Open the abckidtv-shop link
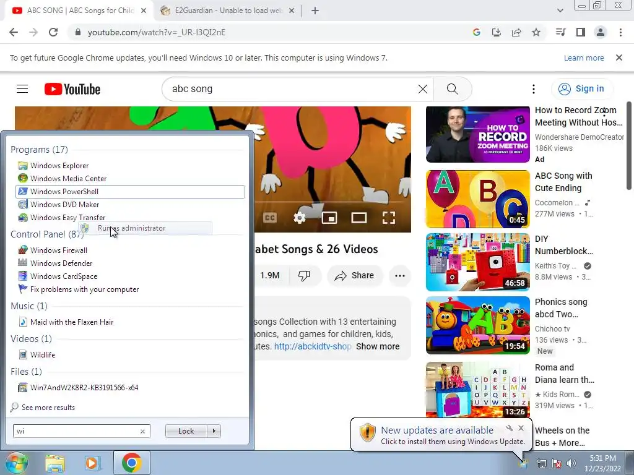 312,346
